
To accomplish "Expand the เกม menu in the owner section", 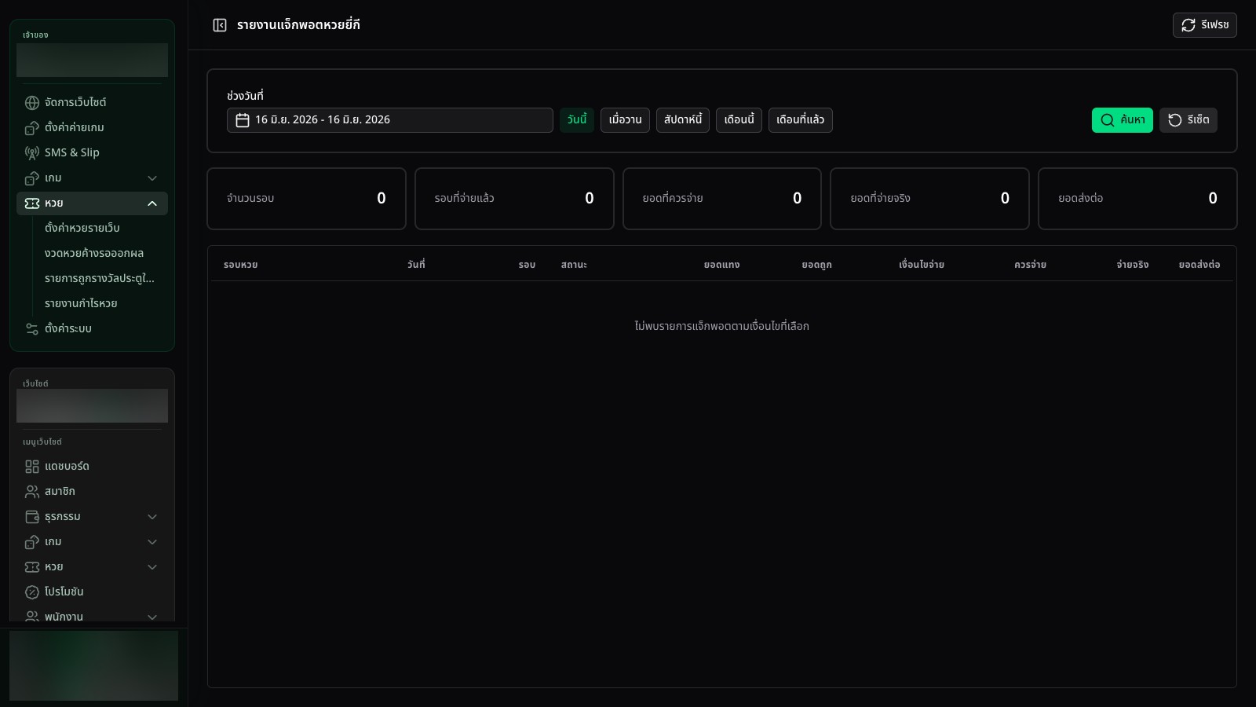I will 152,178.
